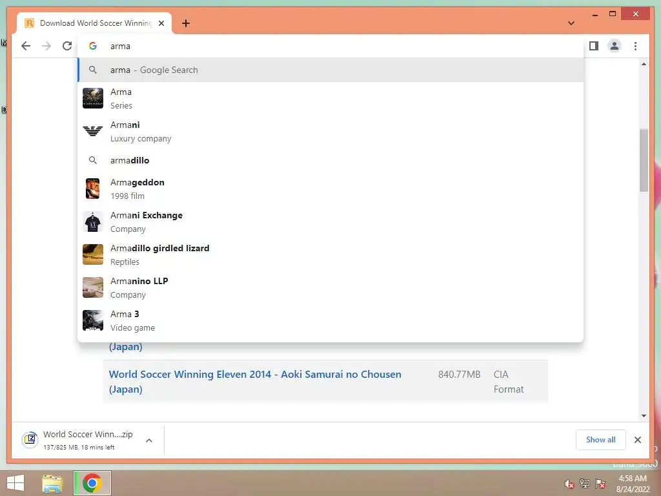Click Show all downloads
The image size is (661, 496).
click(601, 439)
